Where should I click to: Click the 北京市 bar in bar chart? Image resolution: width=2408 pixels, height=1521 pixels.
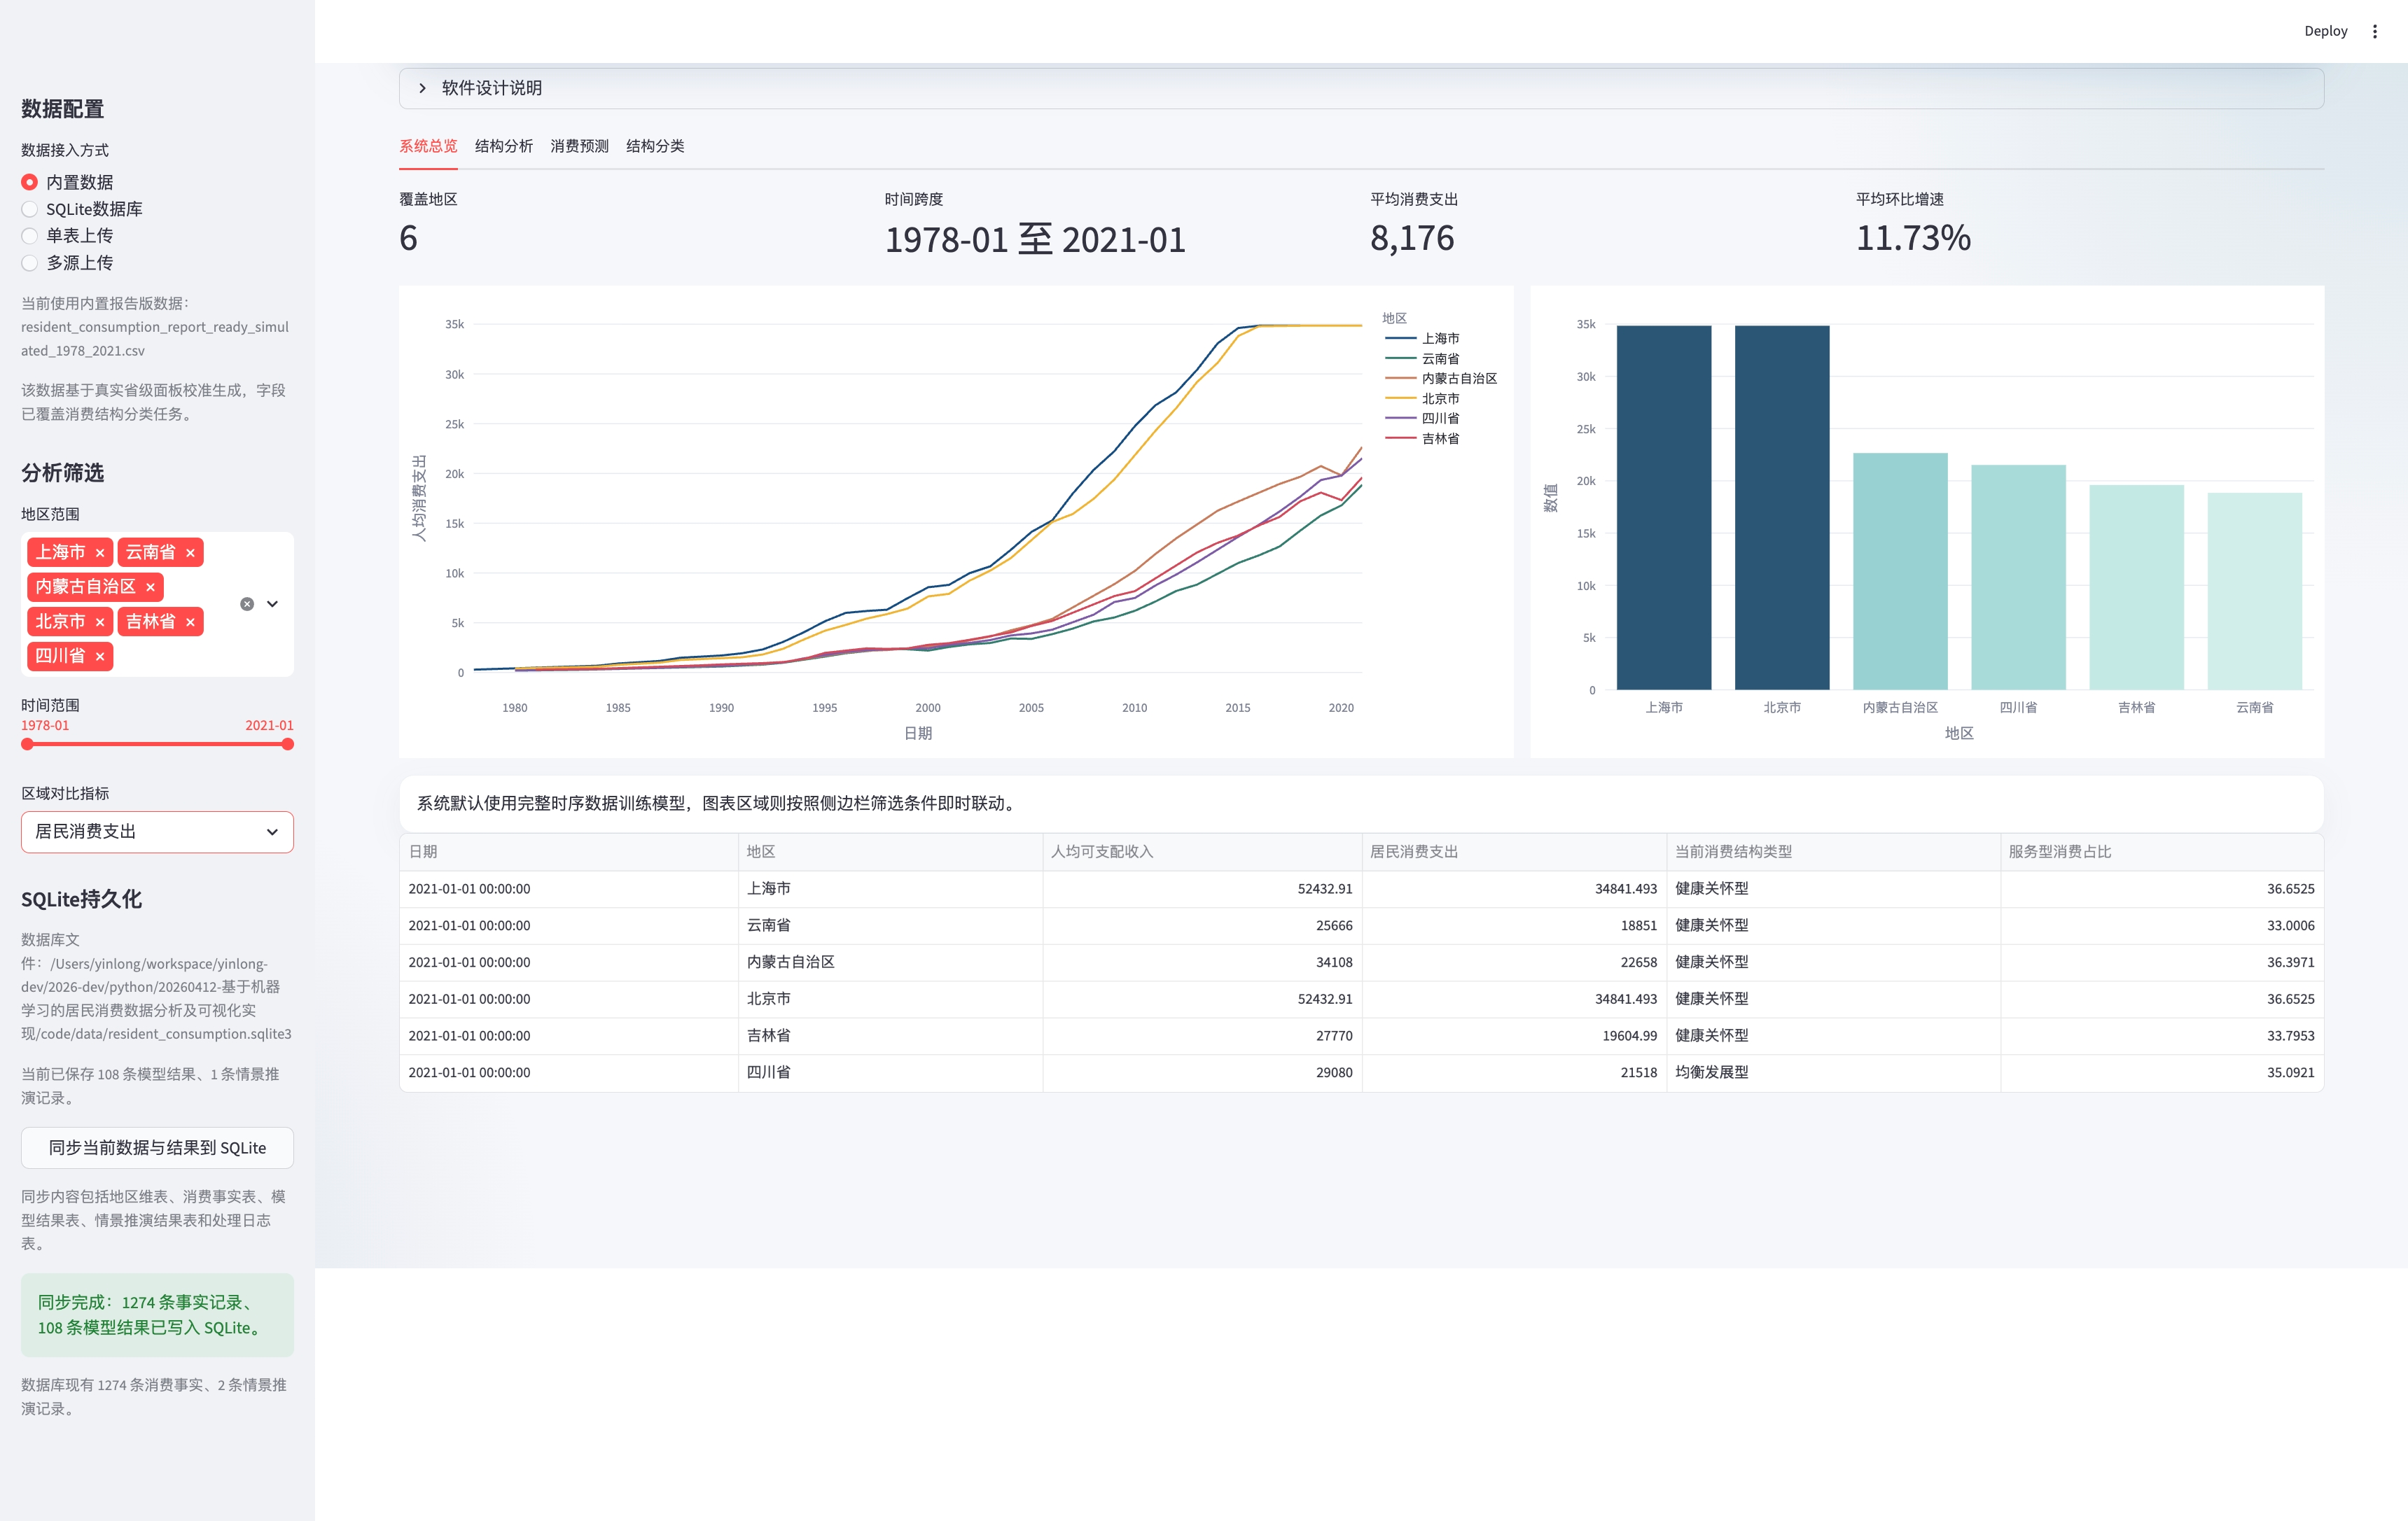pyautogui.click(x=1782, y=507)
